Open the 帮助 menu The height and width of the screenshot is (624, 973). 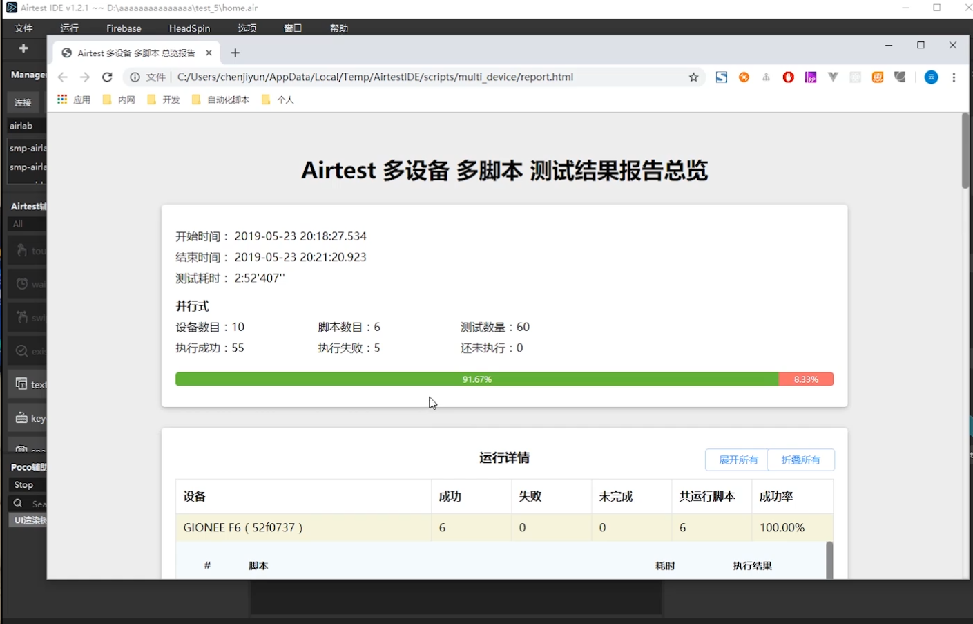pyautogui.click(x=339, y=28)
